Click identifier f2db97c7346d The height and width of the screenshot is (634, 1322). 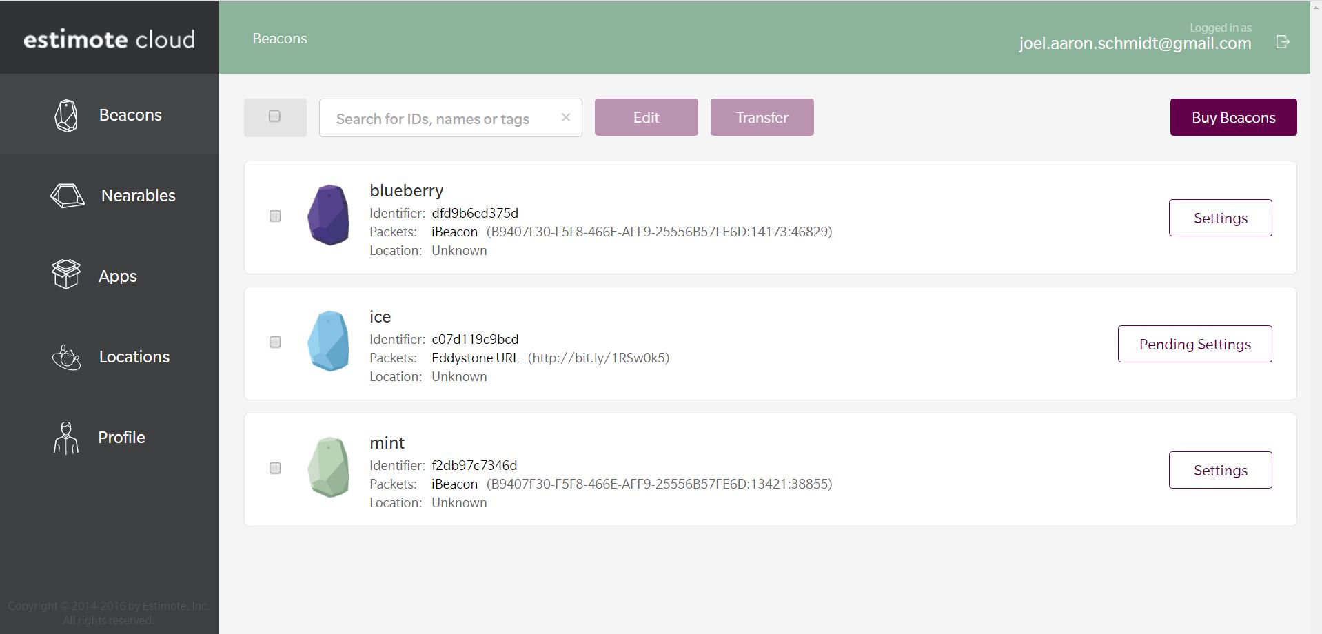(474, 466)
